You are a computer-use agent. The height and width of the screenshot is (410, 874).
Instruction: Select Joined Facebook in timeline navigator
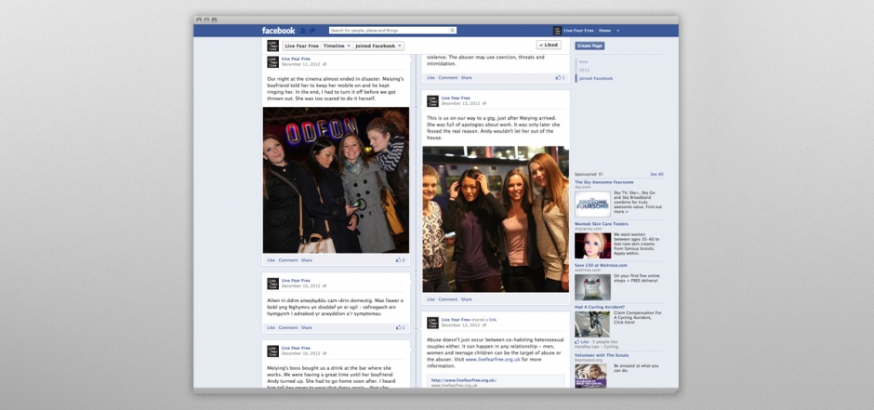point(595,78)
